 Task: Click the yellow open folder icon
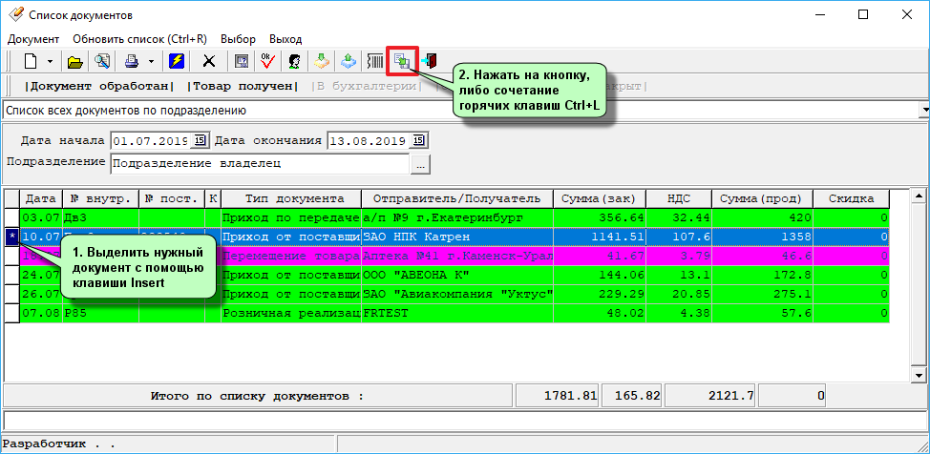tap(74, 61)
